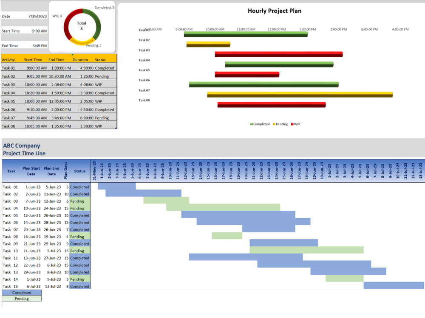425x318 pixels.
Task: Select the Task 15 row label
Action: click(11, 286)
